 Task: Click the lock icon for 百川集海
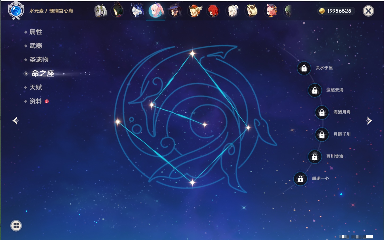(x=315, y=156)
